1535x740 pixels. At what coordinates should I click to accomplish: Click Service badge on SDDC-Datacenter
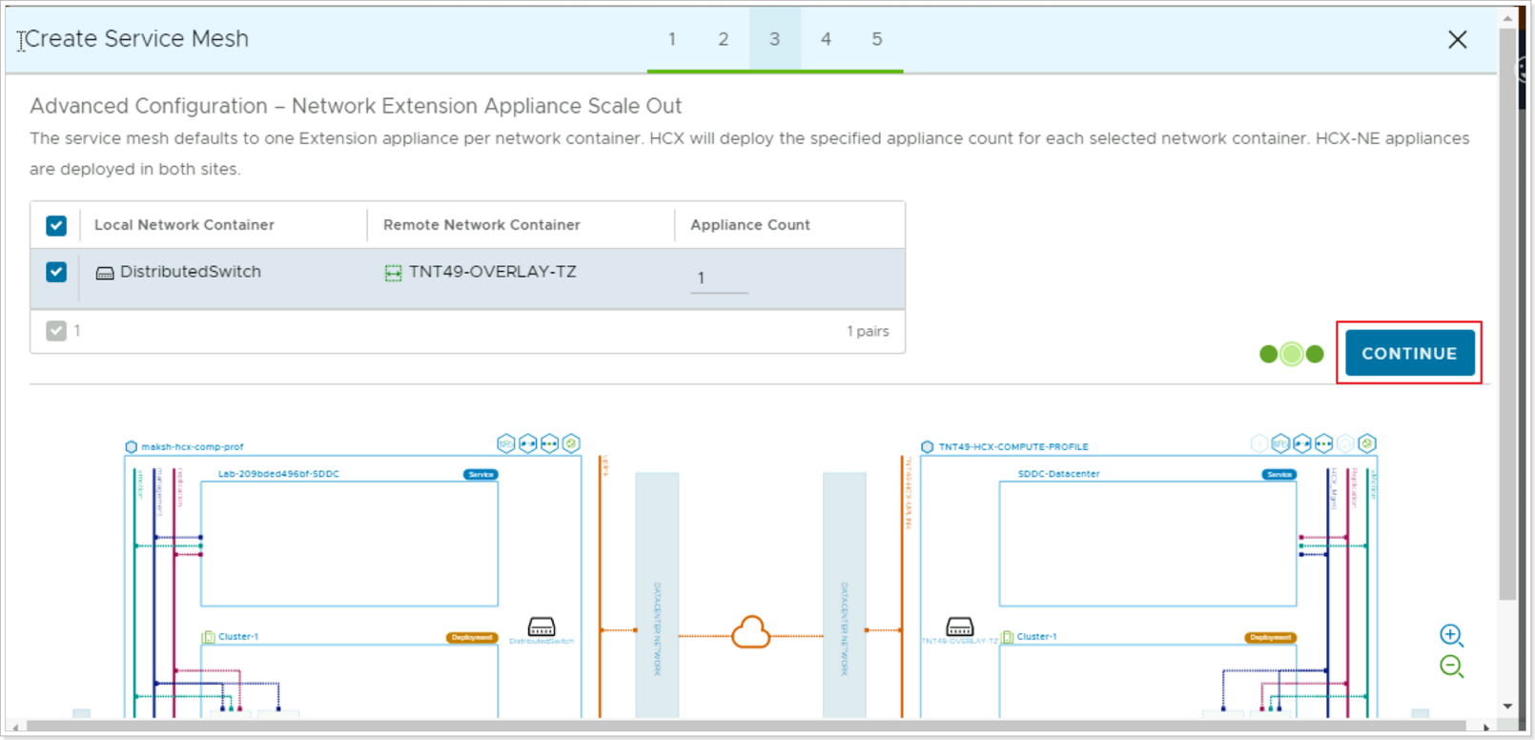(1279, 474)
